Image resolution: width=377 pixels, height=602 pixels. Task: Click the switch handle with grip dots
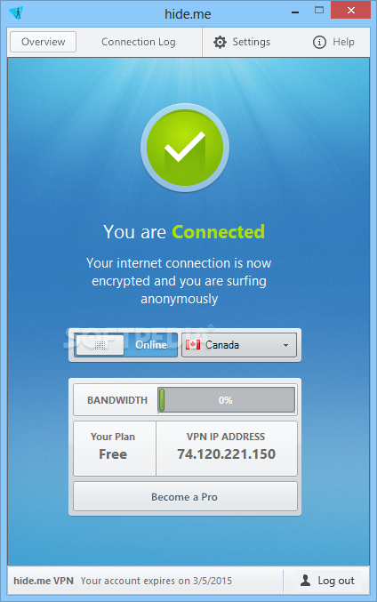[x=100, y=345]
